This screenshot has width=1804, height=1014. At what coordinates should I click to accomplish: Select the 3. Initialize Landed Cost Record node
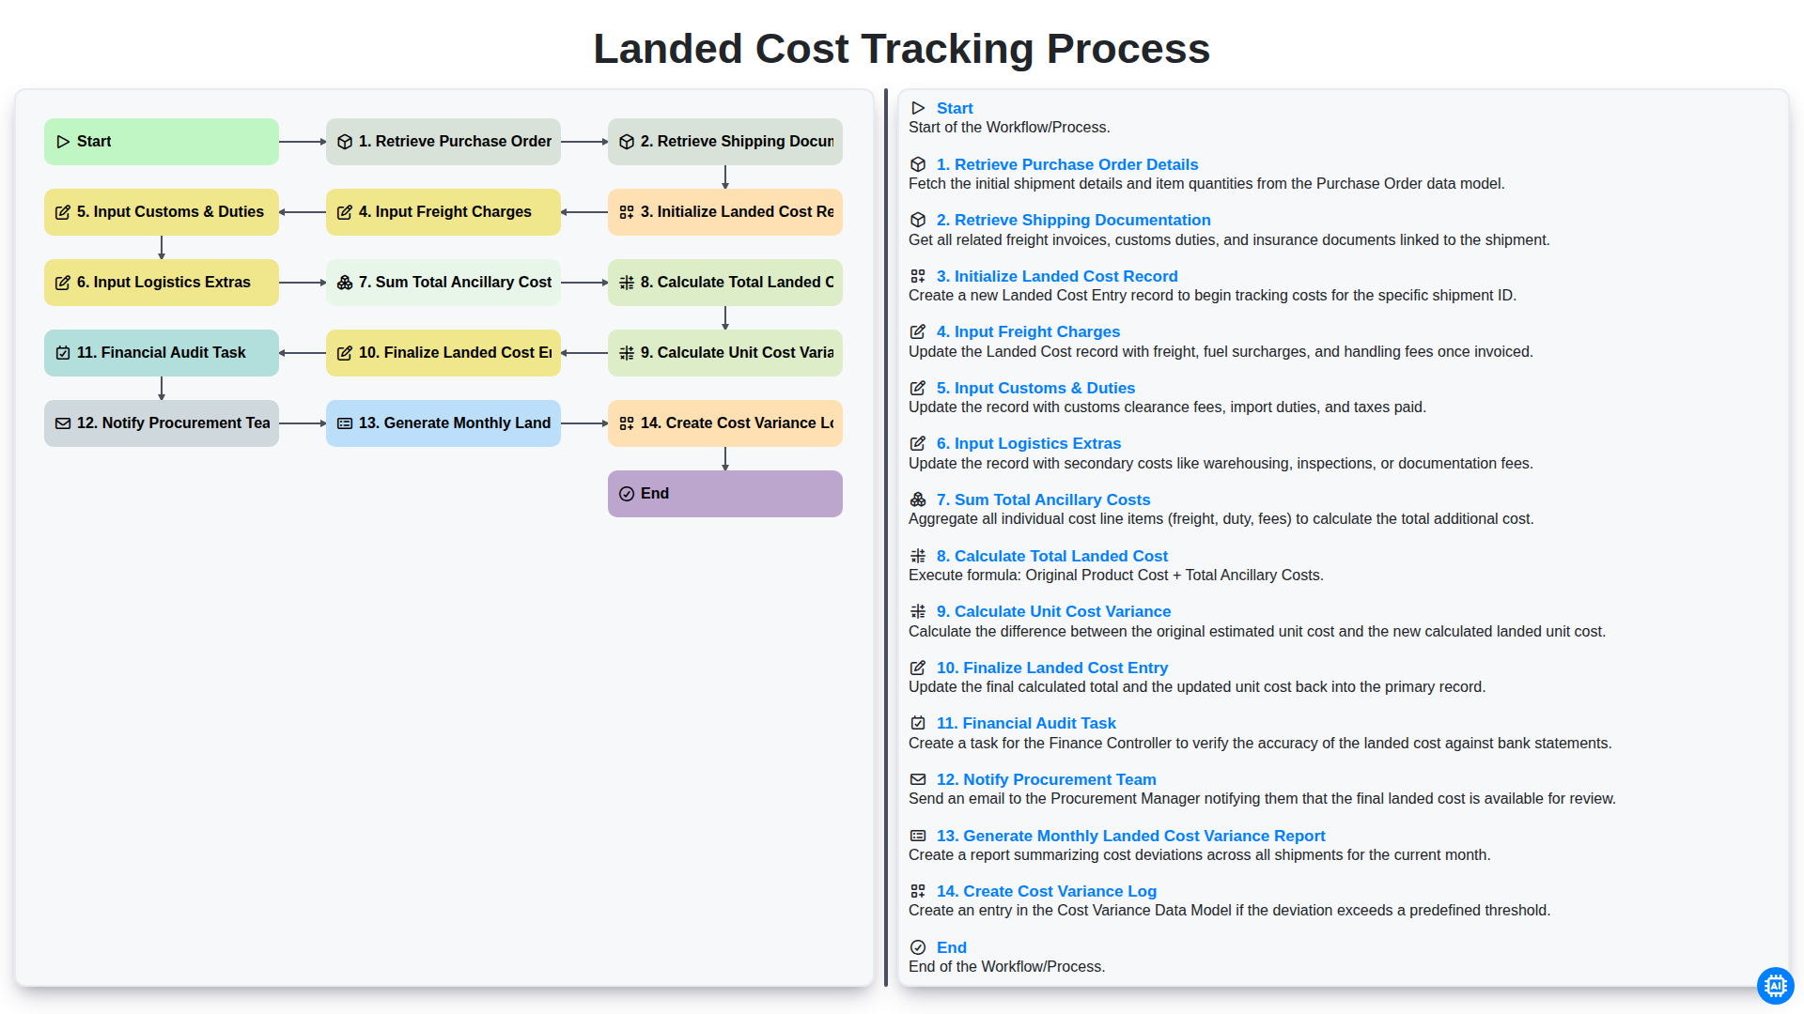click(725, 212)
